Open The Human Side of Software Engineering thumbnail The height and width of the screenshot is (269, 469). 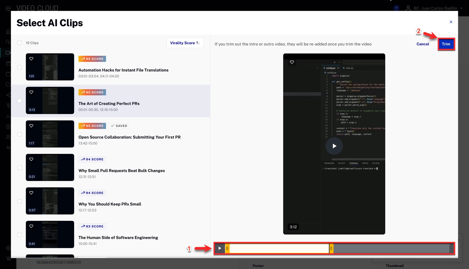(50, 234)
